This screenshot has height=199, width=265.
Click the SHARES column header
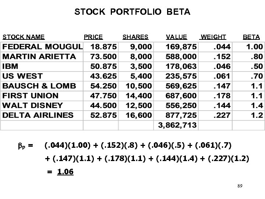click(135, 37)
